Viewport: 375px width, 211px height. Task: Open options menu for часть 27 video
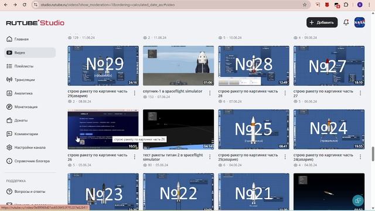[x=360, y=93]
